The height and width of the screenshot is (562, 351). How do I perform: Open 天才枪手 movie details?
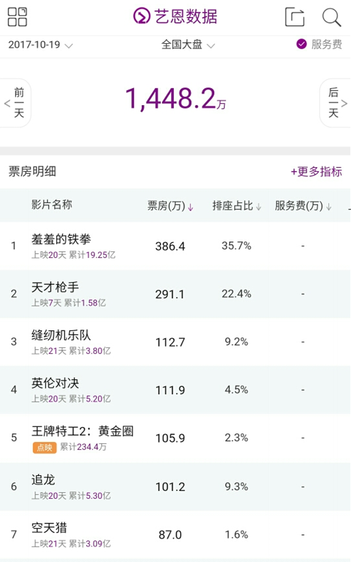[175, 294]
